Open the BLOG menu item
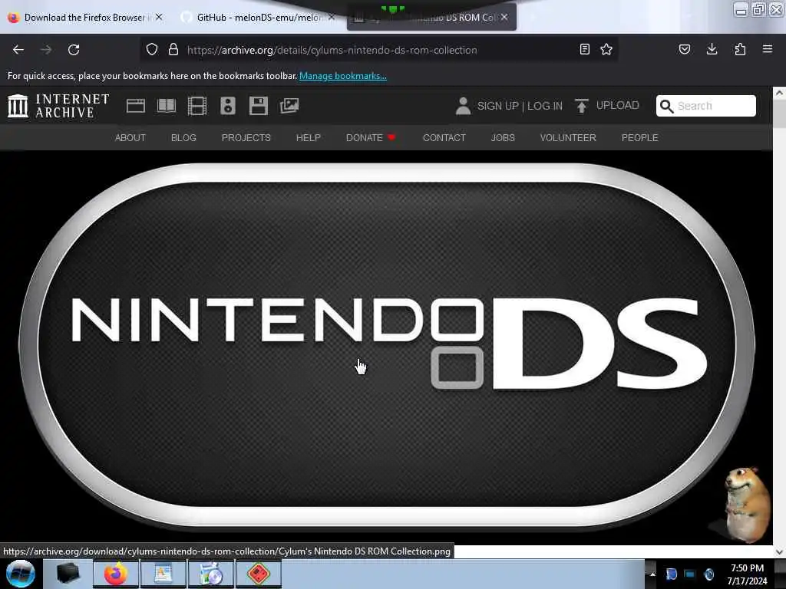Screen dimensions: 786x589 click(x=183, y=138)
